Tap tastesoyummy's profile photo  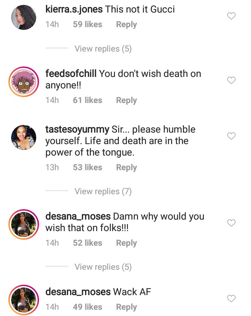pos(24,137)
